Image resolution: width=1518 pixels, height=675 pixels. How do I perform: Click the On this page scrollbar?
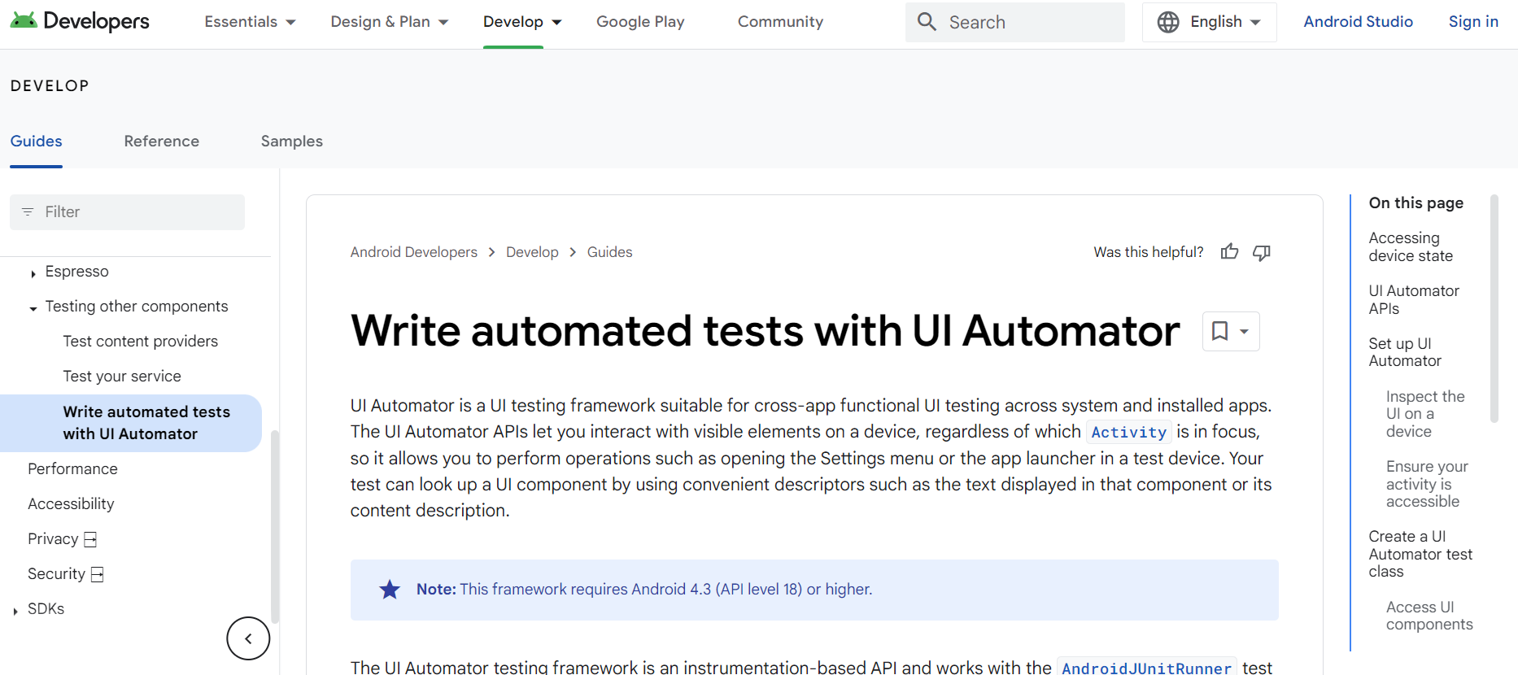(x=1494, y=309)
